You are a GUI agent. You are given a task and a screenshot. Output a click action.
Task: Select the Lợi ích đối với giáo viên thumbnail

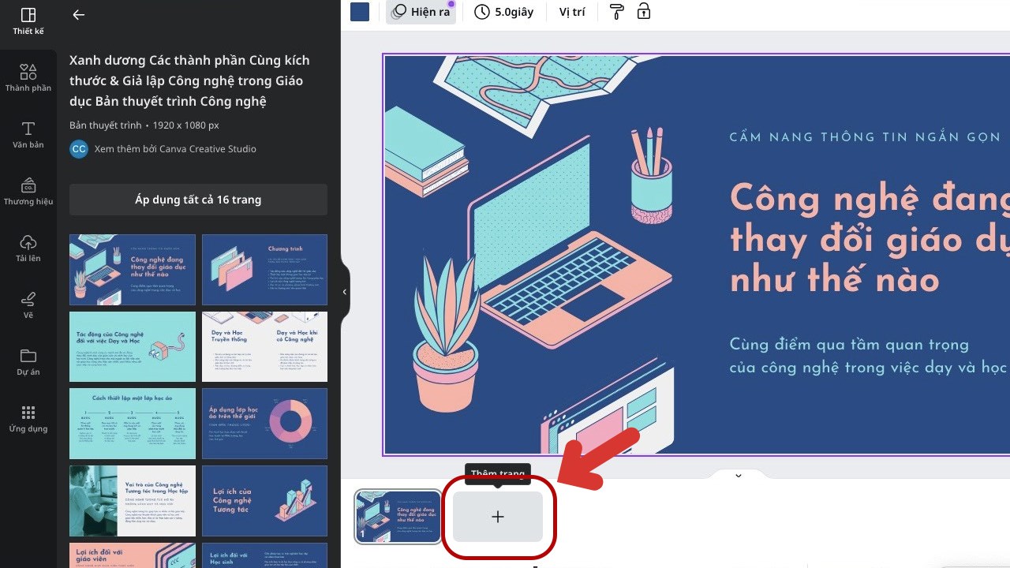pyautogui.click(x=133, y=555)
